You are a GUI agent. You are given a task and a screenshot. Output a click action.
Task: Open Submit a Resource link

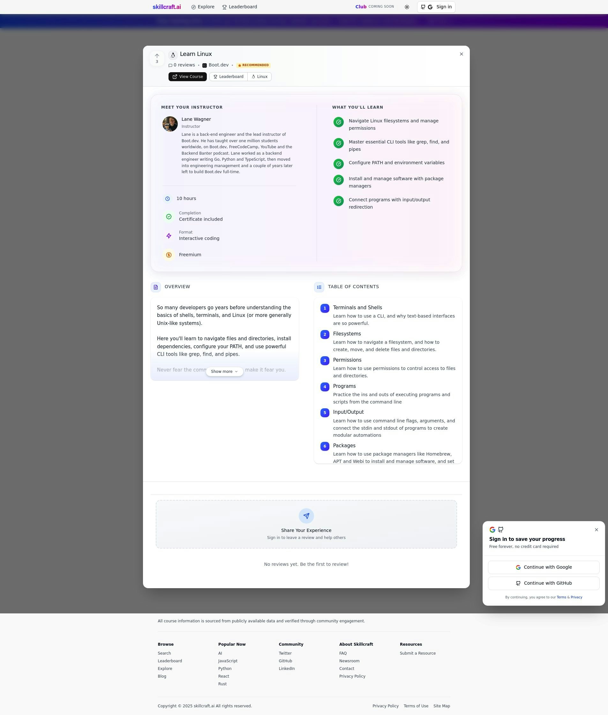[x=417, y=653]
